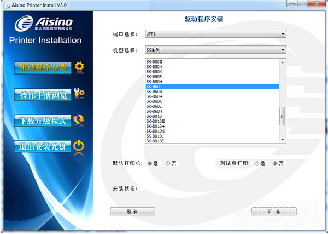328x234 pixels.
Task: Expand the 机型选择 SK系列 dropdown
Action: click(x=215, y=50)
